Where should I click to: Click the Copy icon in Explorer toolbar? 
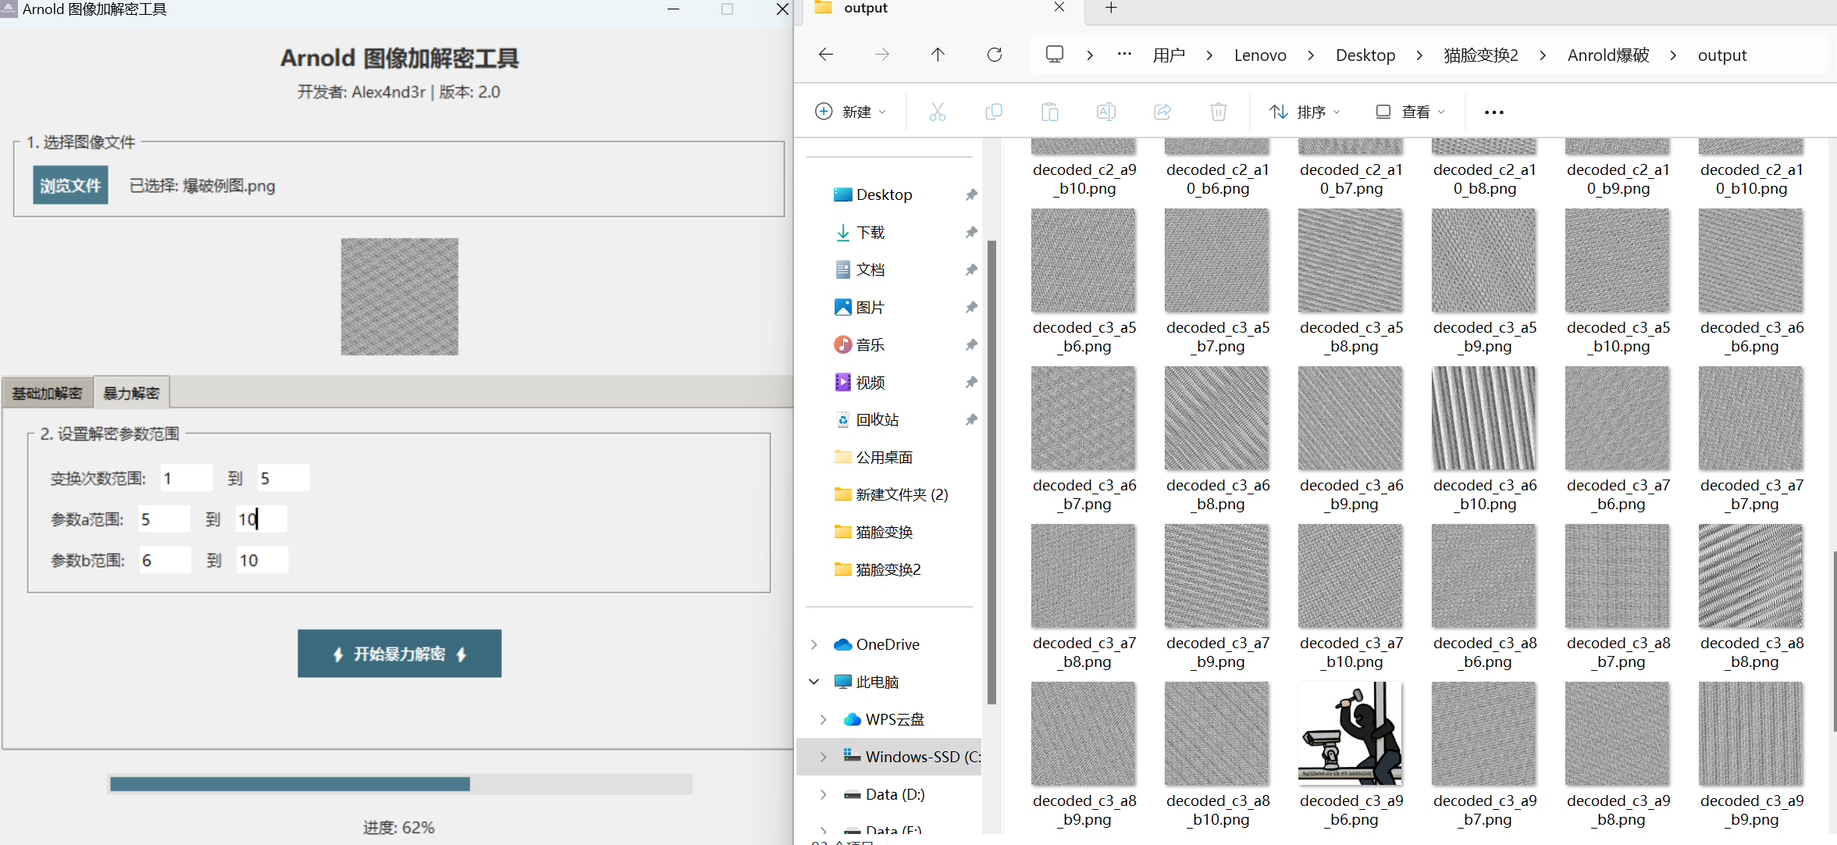click(993, 112)
